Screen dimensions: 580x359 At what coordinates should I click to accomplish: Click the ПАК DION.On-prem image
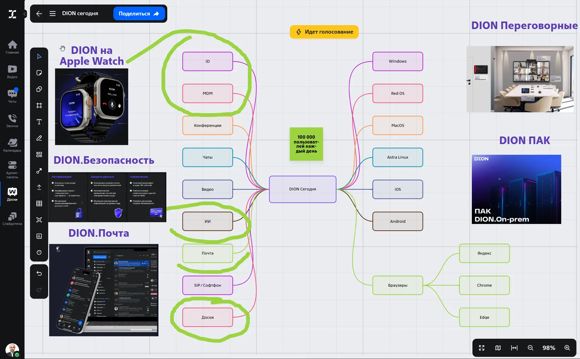coord(516,189)
